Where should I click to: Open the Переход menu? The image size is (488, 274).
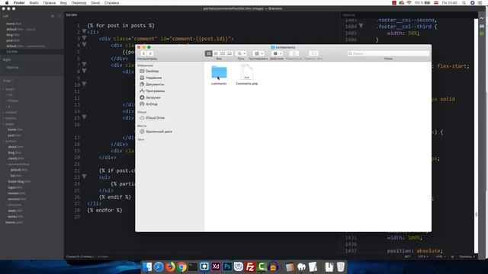coord(79,3)
